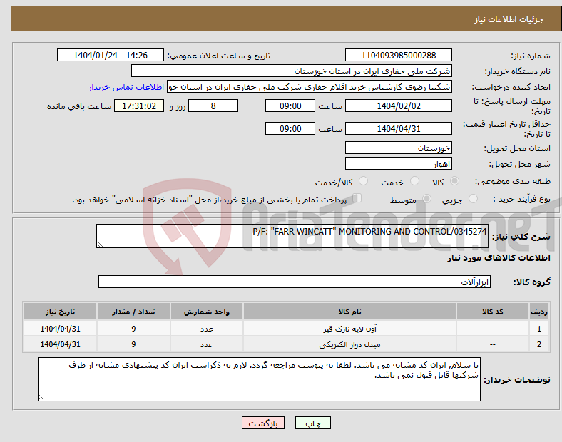The height and width of the screenshot is (442, 562).
Task: Click the نام کالا column header
Action: coord(349,312)
